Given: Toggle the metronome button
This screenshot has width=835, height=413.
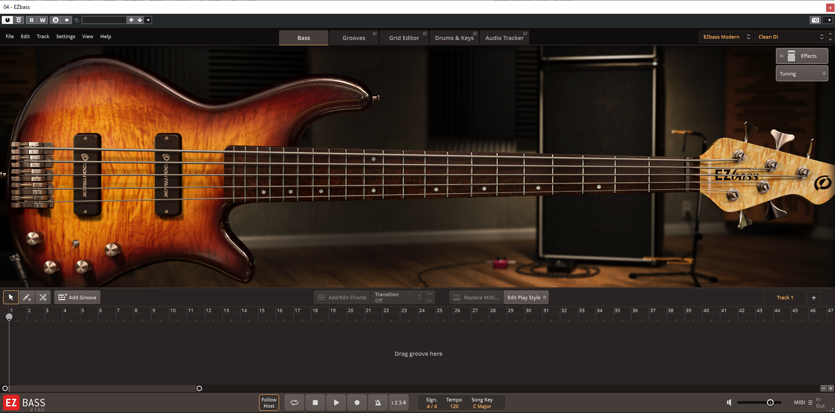Looking at the screenshot, I should point(378,403).
